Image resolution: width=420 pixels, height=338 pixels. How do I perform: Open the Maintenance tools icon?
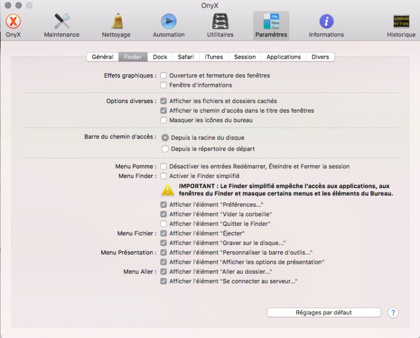(x=62, y=22)
